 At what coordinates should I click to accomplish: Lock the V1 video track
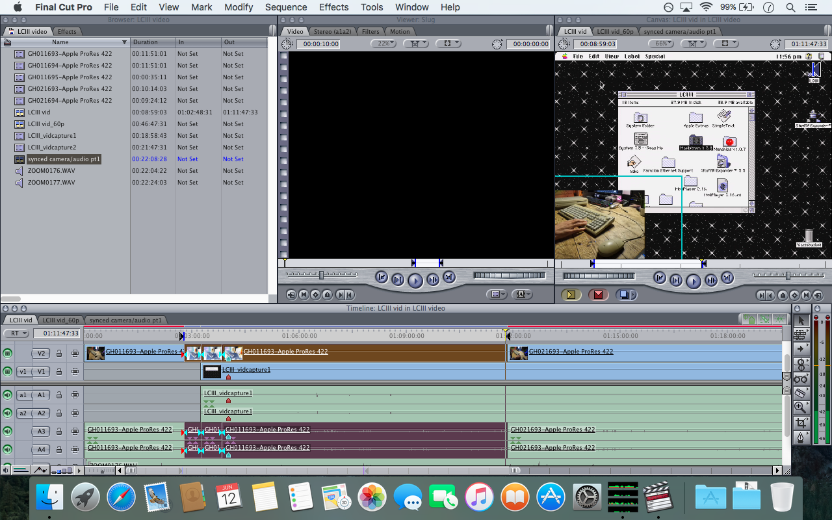coord(59,372)
